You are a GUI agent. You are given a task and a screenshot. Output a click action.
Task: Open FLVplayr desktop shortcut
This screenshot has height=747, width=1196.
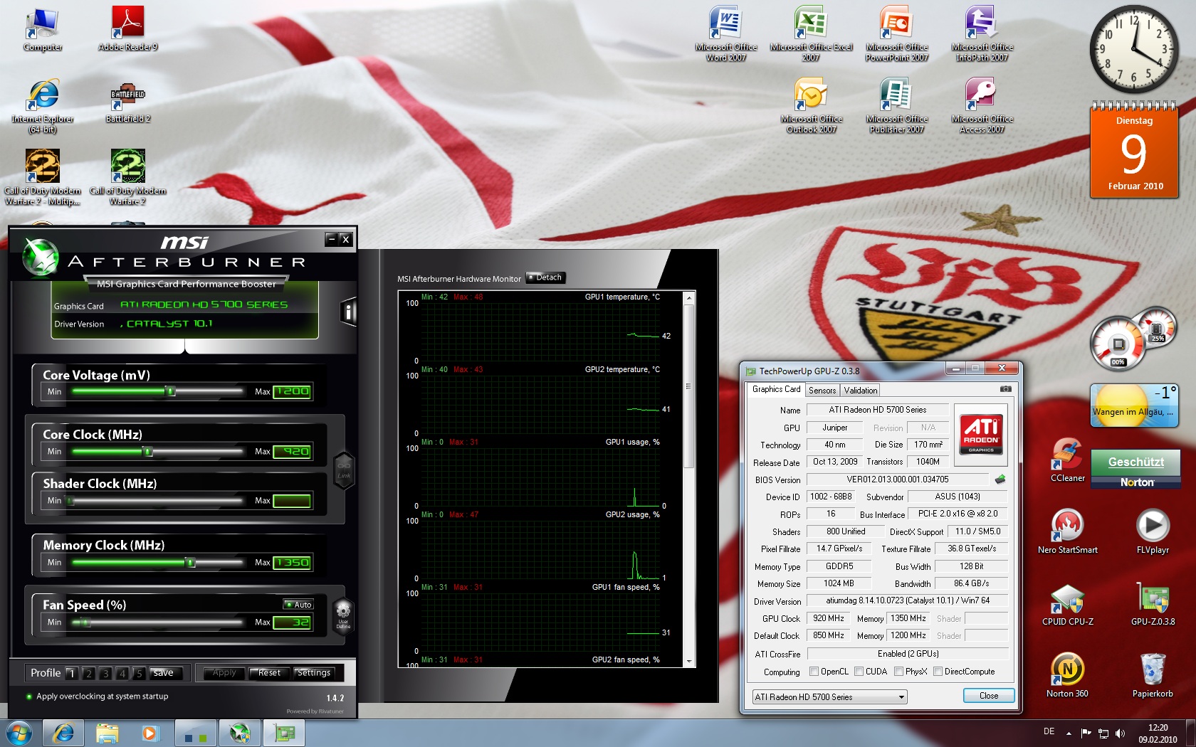coord(1153,531)
